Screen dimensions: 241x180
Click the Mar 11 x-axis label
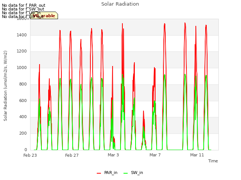click(x=197, y=155)
